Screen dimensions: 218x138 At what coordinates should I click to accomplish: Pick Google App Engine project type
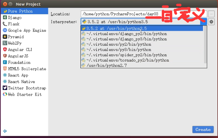[24, 30]
